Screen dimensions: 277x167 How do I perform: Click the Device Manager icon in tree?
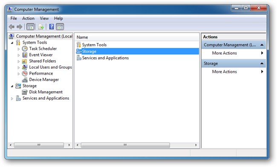click(x=25, y=80)
